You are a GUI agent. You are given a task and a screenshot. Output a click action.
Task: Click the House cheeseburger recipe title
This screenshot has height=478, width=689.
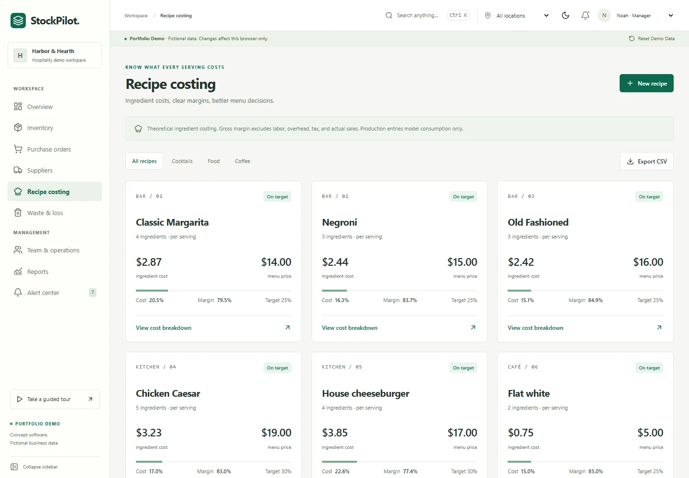pyautogui.click(x=366, y=393)
